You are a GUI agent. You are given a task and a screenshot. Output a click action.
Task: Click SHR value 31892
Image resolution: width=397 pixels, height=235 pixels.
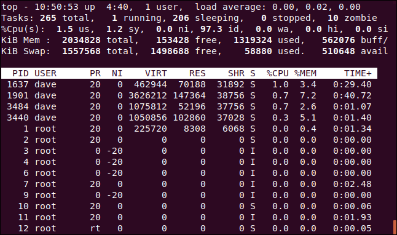[x=230, y=84]
